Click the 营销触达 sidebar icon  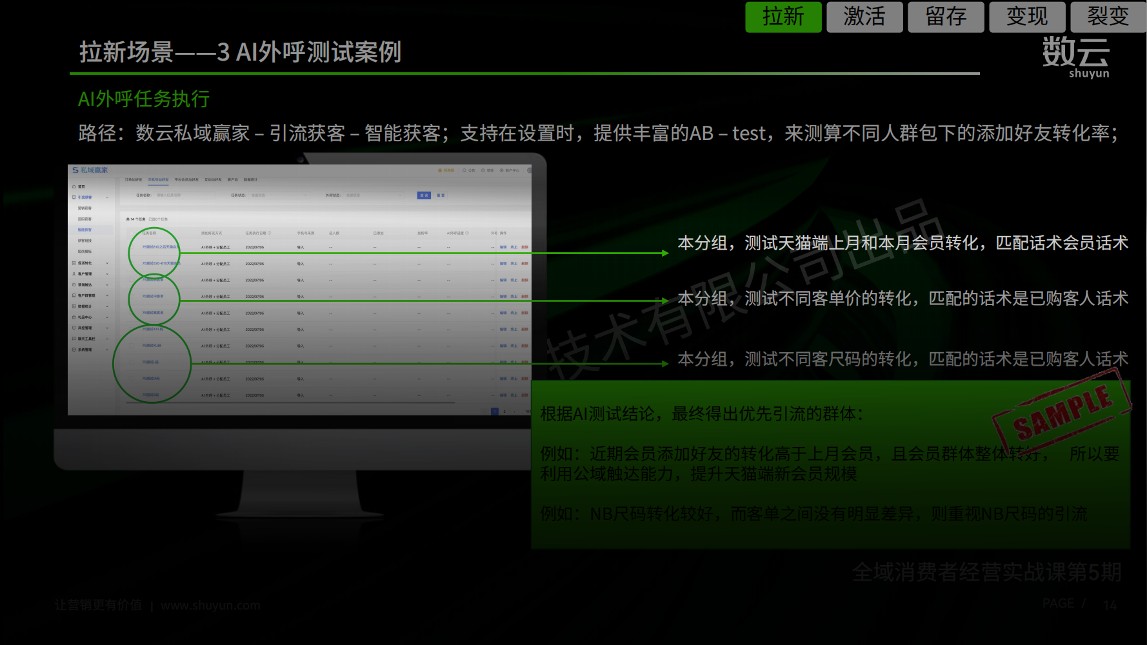74,284
